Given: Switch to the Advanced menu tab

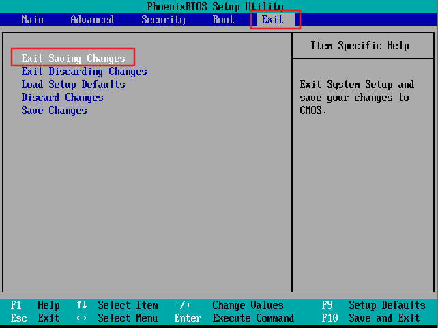Looking at the screenshot, I should tap(92, 20).
